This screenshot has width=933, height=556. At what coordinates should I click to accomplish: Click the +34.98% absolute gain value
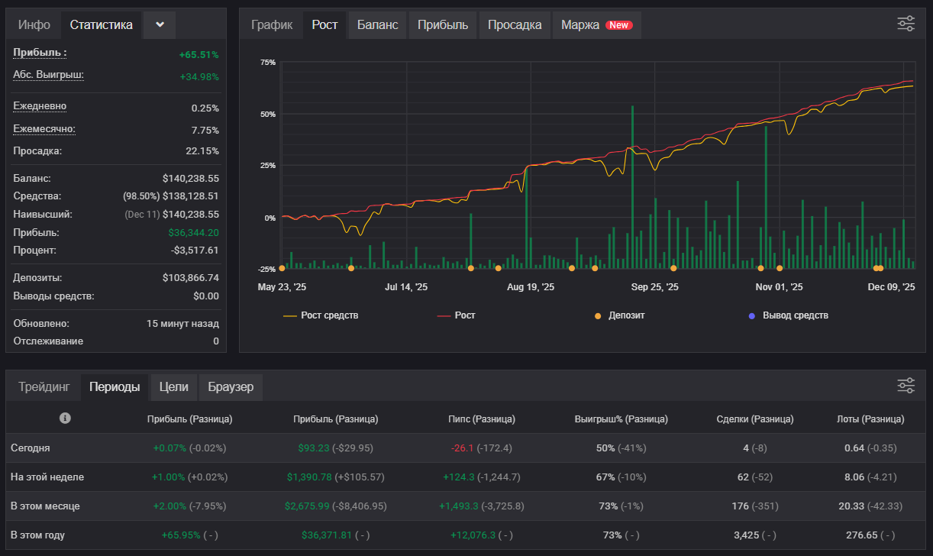pos(199,76)
